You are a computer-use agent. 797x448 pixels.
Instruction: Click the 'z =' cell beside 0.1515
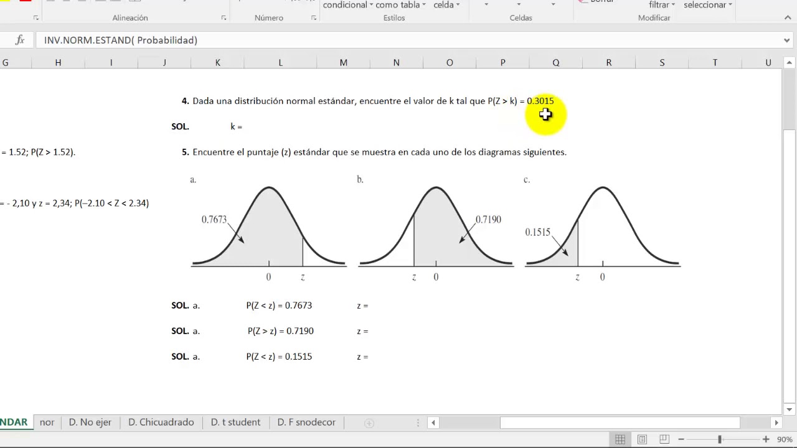pyautogui.click(x=362, y=357)
